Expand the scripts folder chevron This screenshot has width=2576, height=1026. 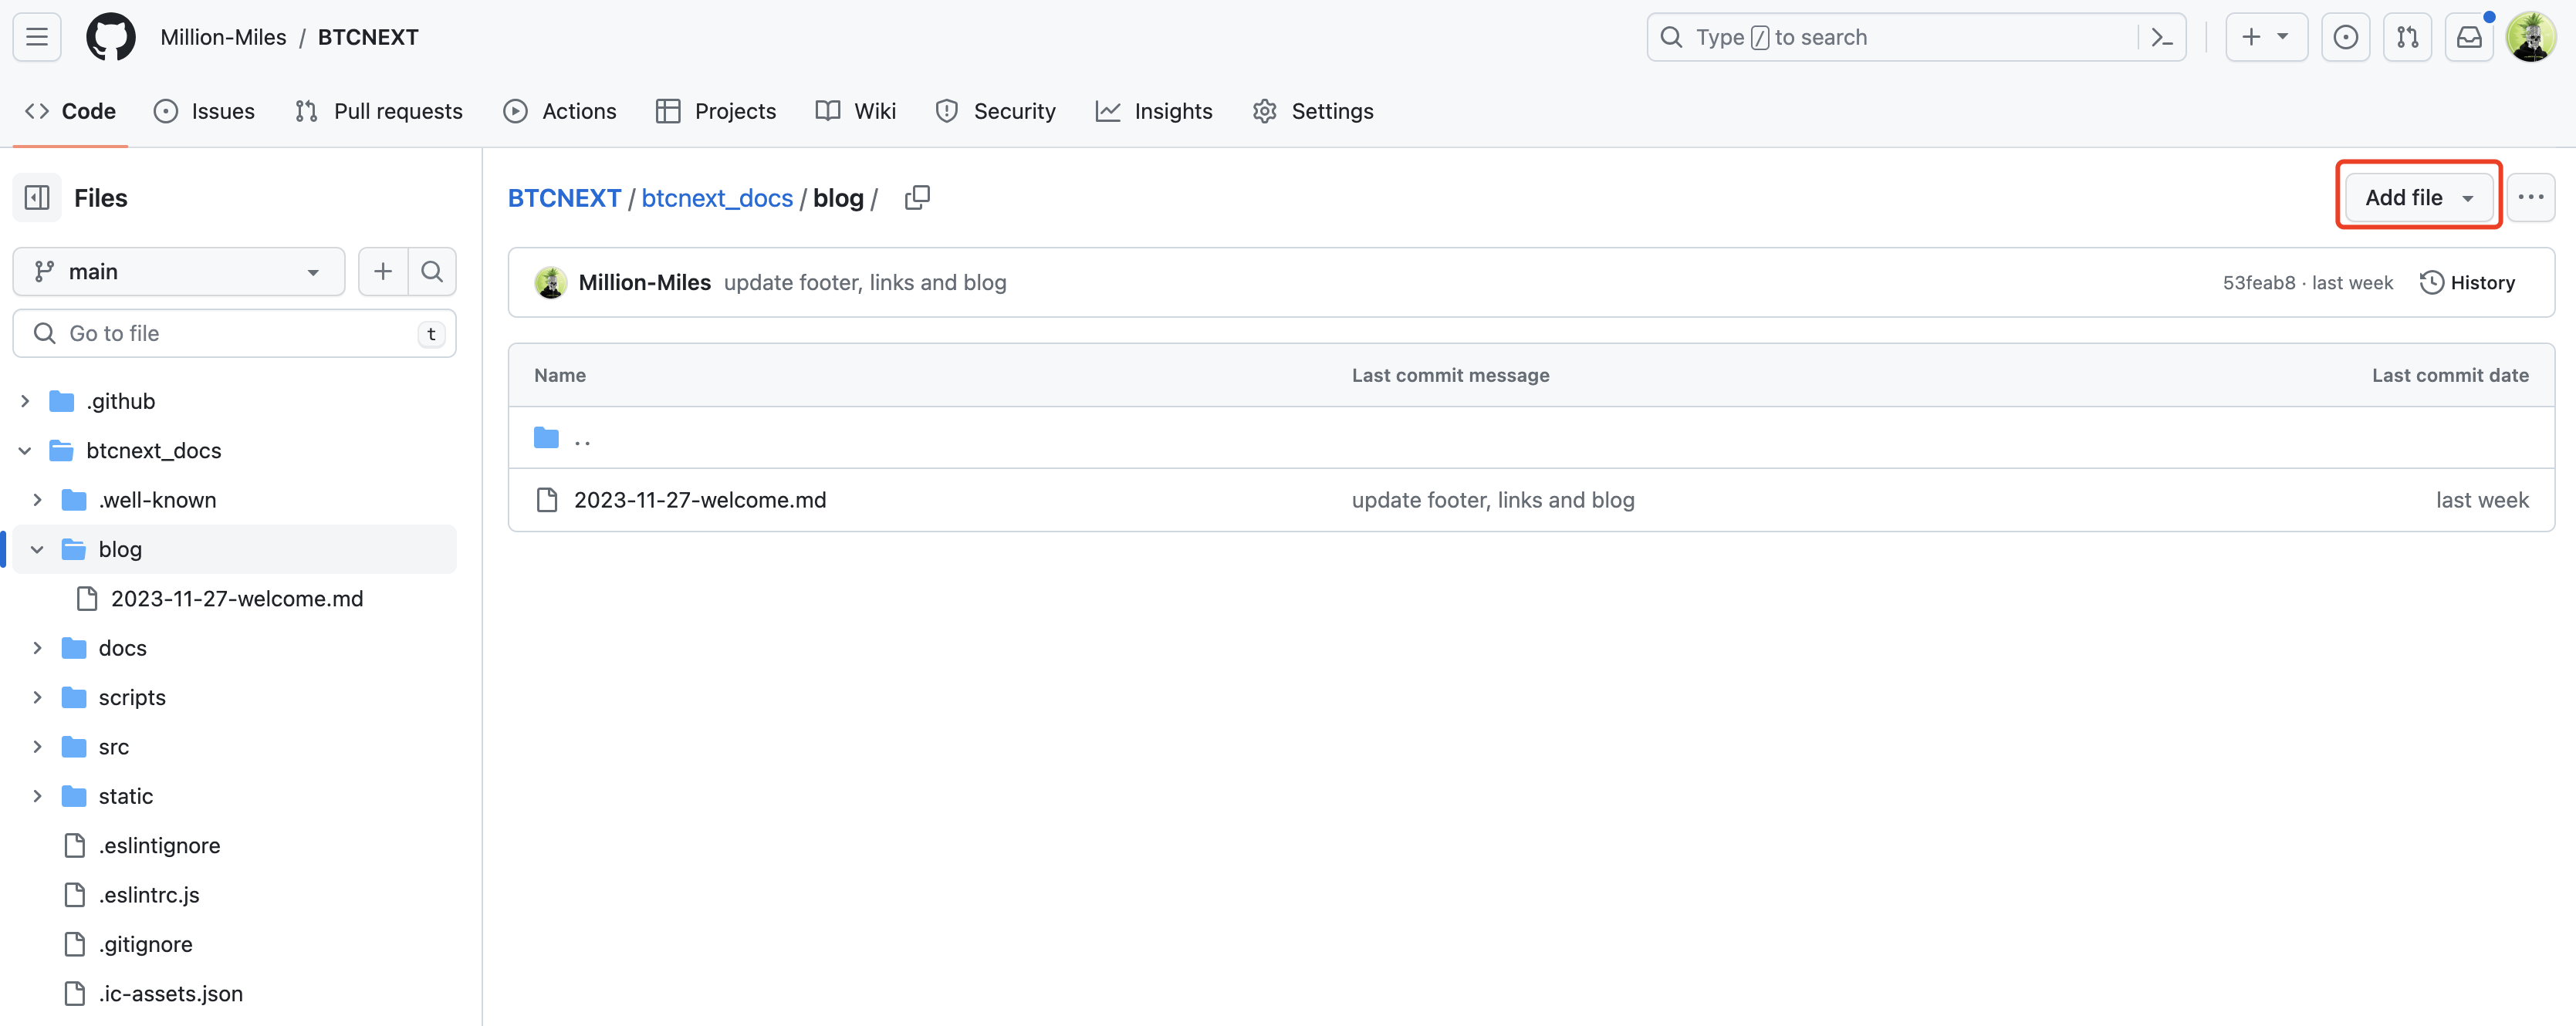(37, 697)
